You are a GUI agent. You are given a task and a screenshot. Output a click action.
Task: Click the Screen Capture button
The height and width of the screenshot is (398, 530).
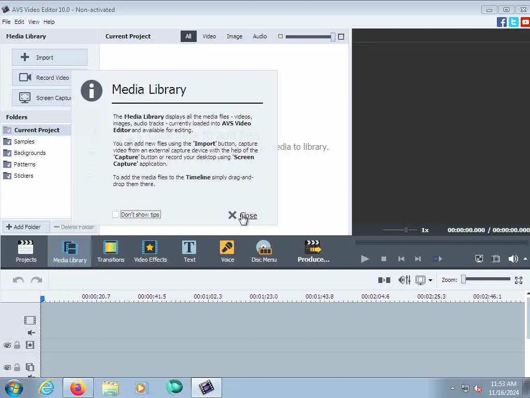pyautogui.click(x=42, y=98)
